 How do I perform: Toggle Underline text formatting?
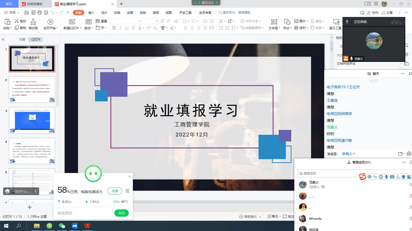click(127, 28)
